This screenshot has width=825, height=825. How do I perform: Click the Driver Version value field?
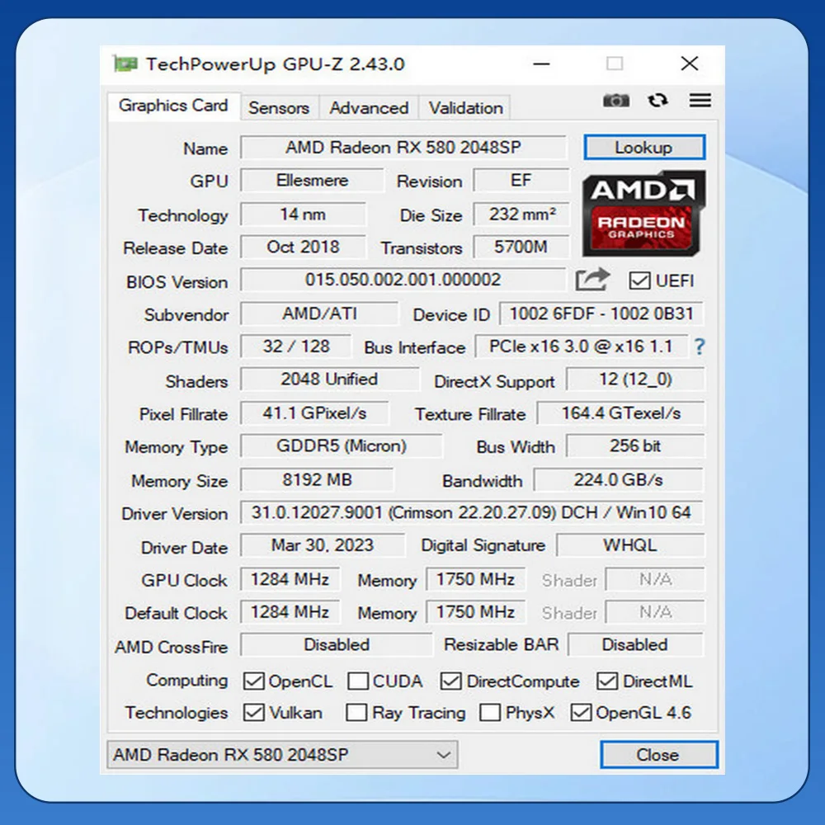[x=472, y=512]
